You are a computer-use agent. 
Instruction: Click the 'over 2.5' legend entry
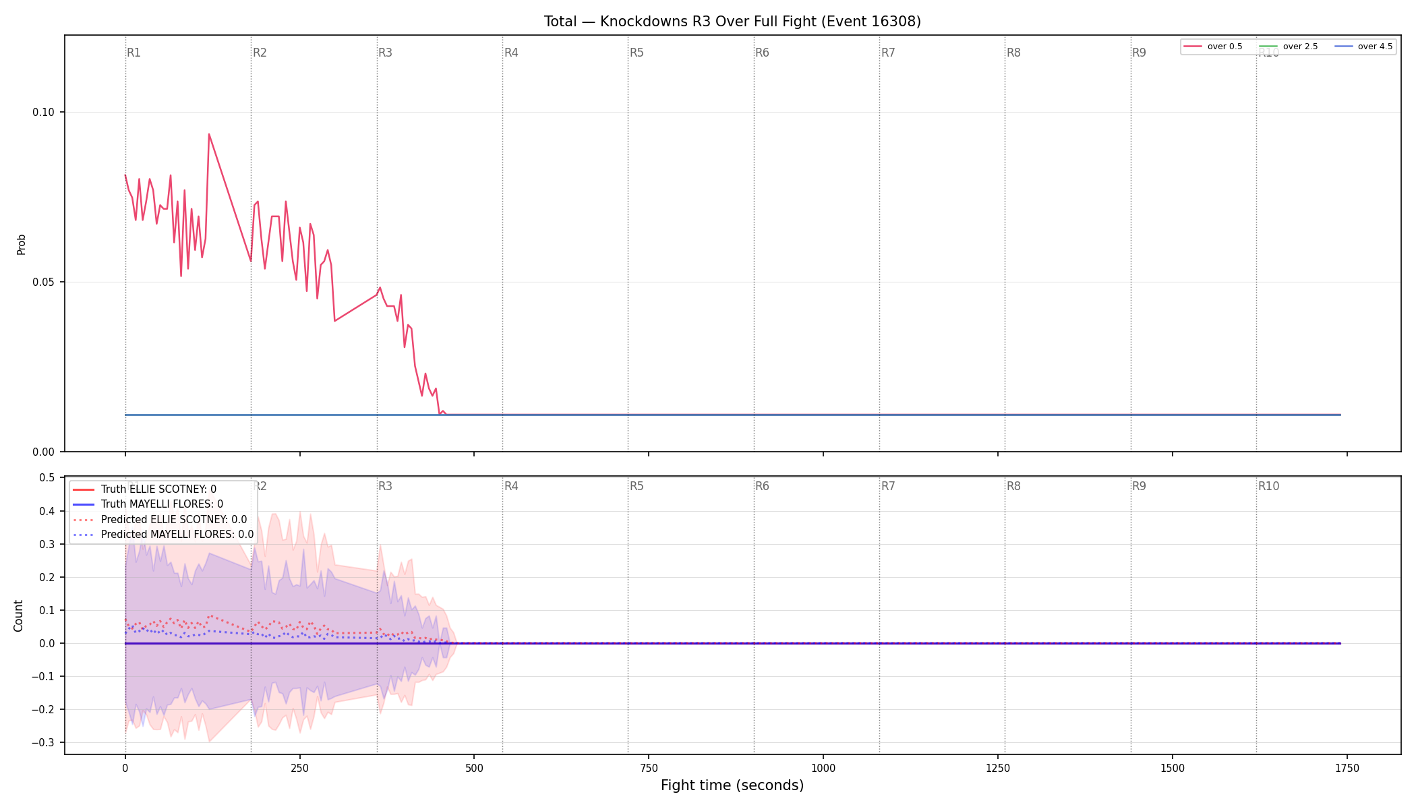click(x=1288, y=47)
